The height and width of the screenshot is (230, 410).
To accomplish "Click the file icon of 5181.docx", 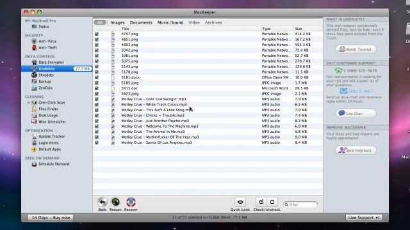I will coord(113,77).
